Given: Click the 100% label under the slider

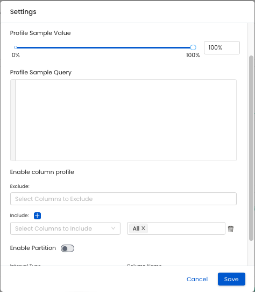Looking at the screenshot, I should click(193, 55).
